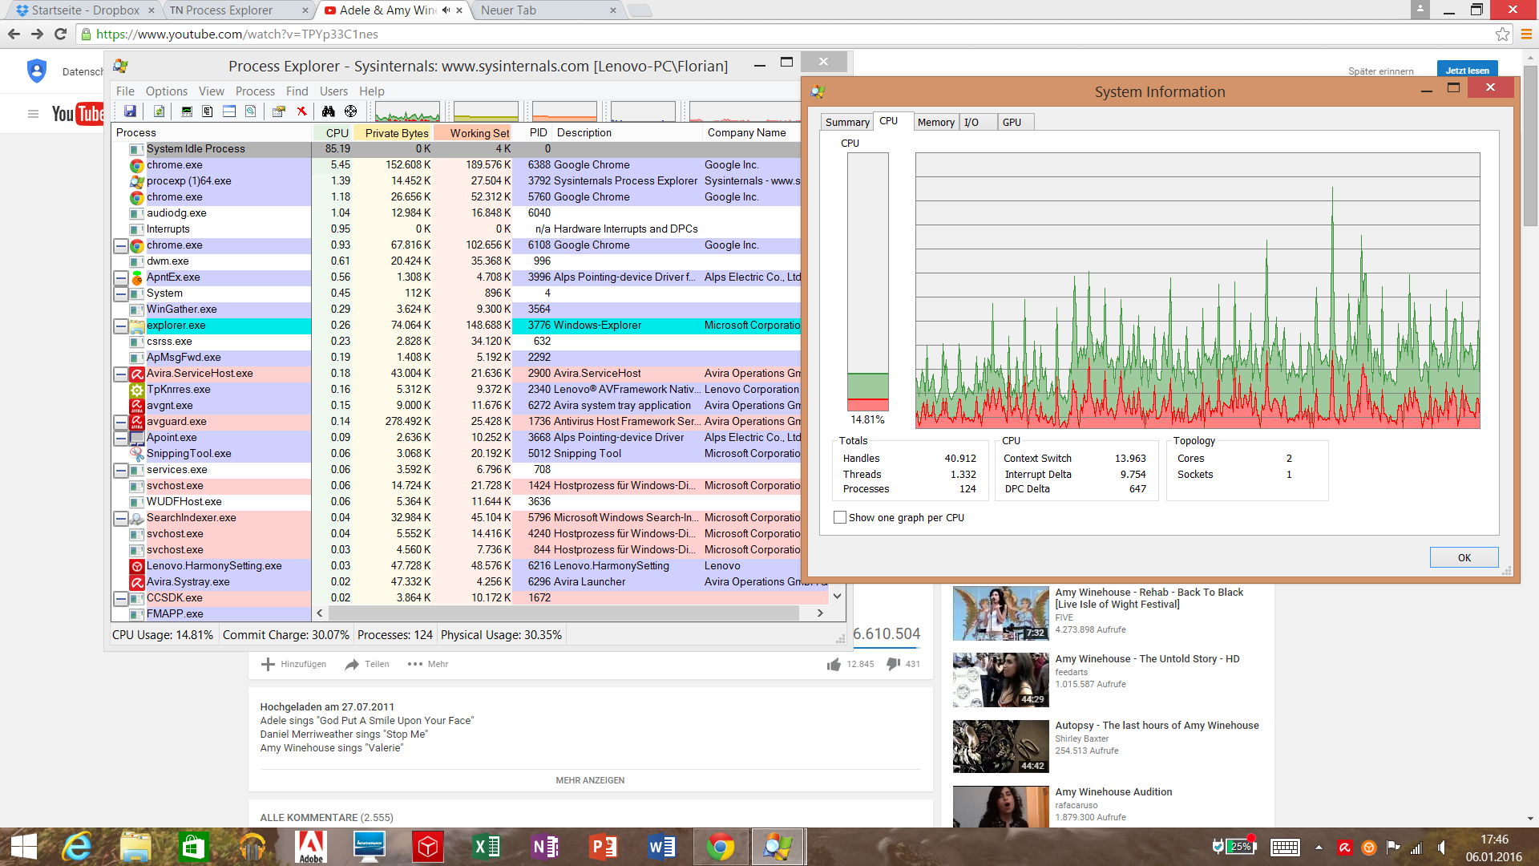Viewport: 1539px width, 866px height.
Task: Toggle the Show Process Tree toolbar icon
Action: click(x=208, y=111)
